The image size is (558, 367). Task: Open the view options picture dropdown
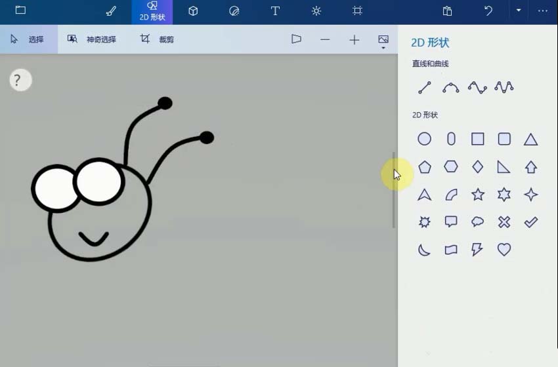pyautogui.click(x=383, y=41)
